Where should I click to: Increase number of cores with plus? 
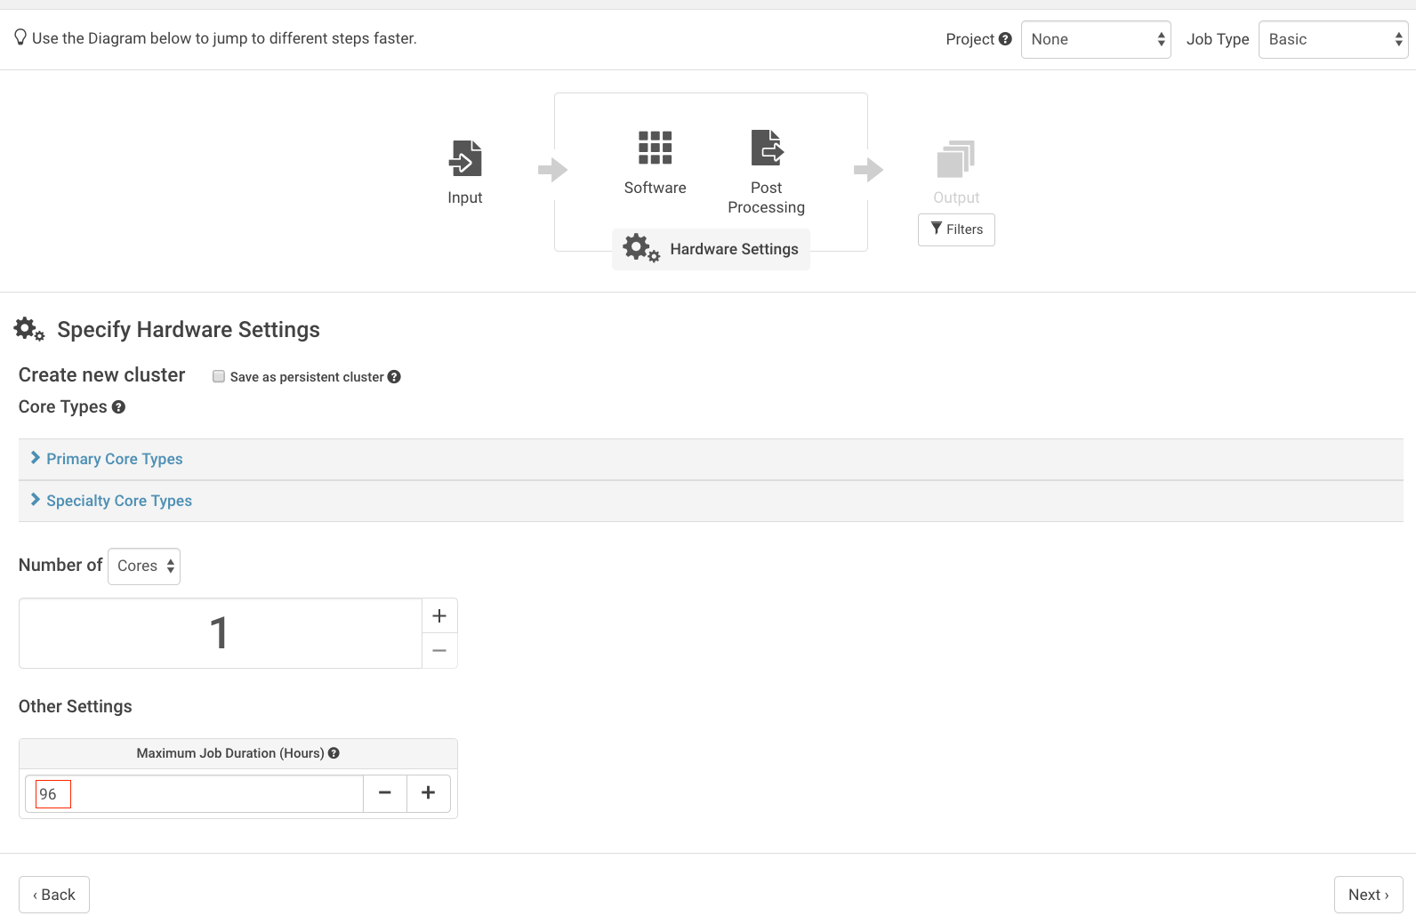pyautogui.click(x=439, y=615)
